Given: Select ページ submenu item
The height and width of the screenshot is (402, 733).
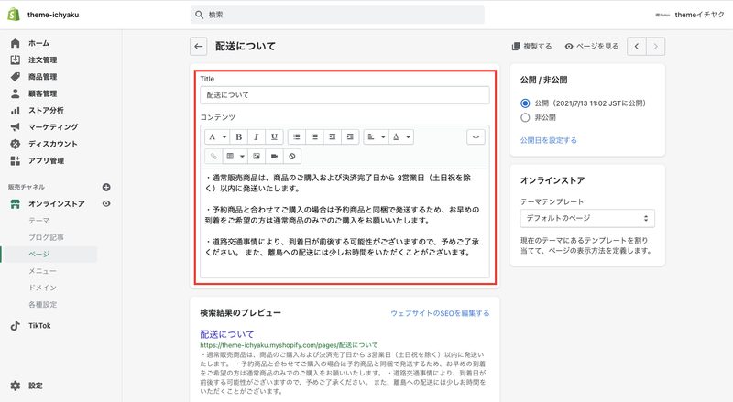Looking at the screenshot, I should click(38, 254).
